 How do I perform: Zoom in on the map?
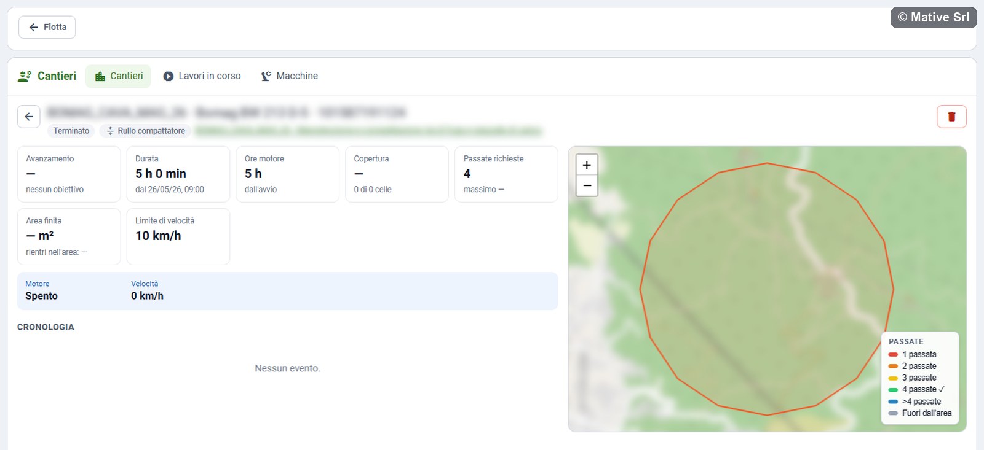coord(587,165)
